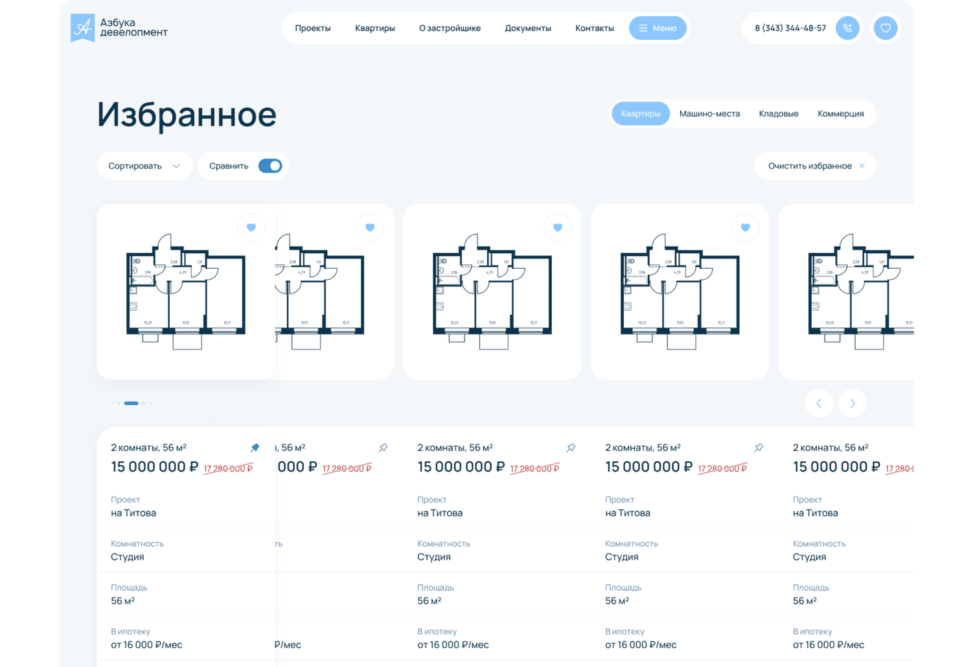Image resolution: width=973 pixels, height=667 pixels.
Task: Toggle heart on second apartment card
Action: (370, 227)
